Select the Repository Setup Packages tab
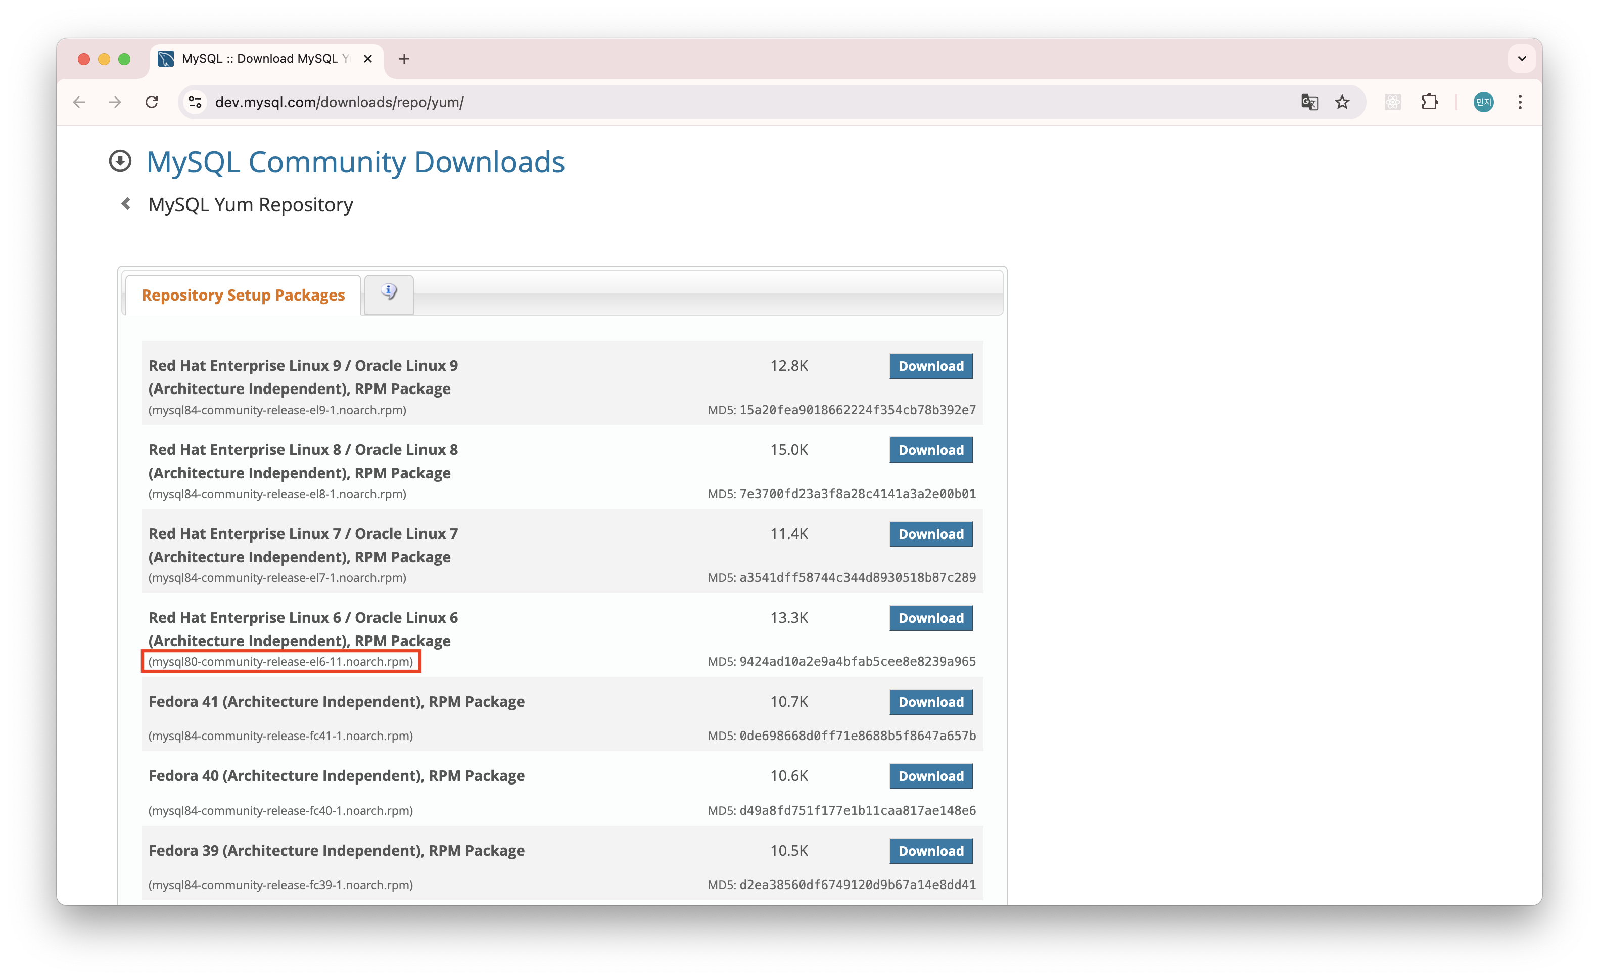The height and width of the screenshot is (980, 1599). tap(244, 295)
